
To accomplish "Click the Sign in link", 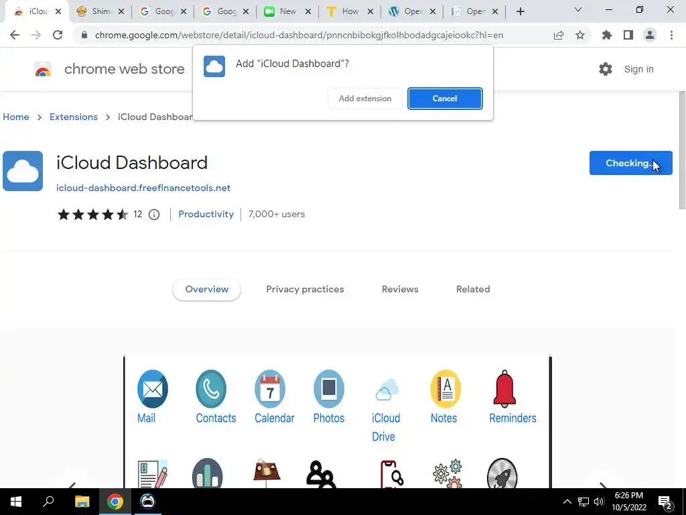I will (638, 69).
